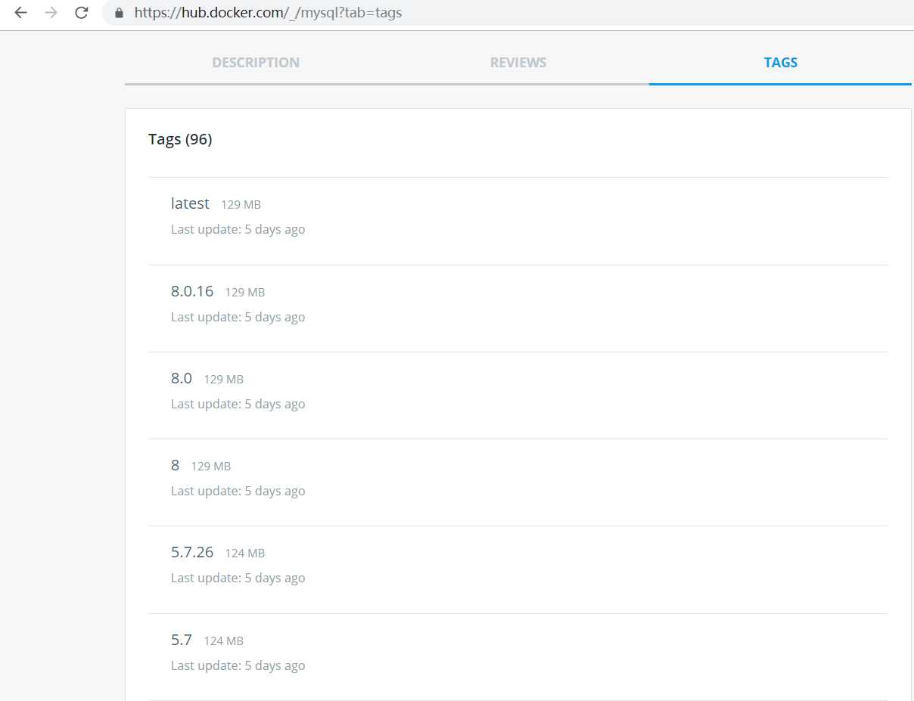Click the 129 MB size beside latest

point(241,205)
